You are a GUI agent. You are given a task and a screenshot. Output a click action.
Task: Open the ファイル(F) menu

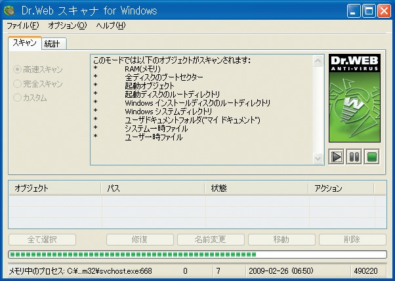tap(23, 26)
